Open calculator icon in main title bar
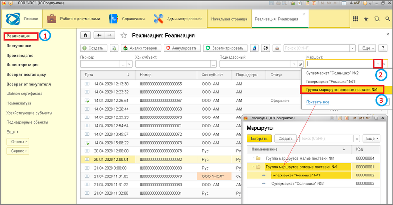Viewport: 393px width, 205px height. point(308,3)
